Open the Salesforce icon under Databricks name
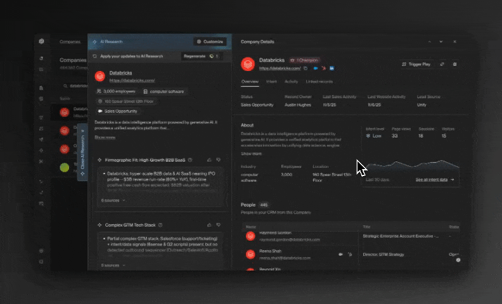 pyautogui.click(x=316, y=68)
